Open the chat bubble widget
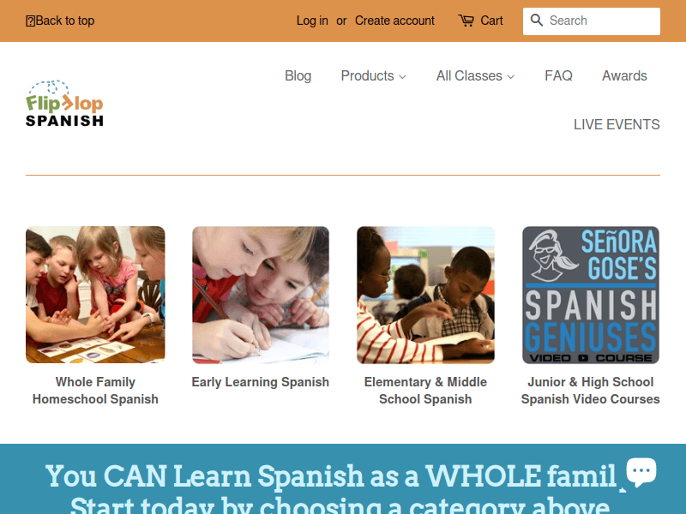 641,472
